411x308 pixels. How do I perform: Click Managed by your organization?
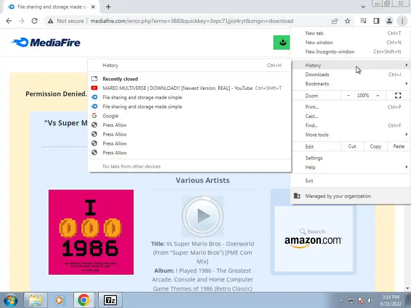(350, 196)
